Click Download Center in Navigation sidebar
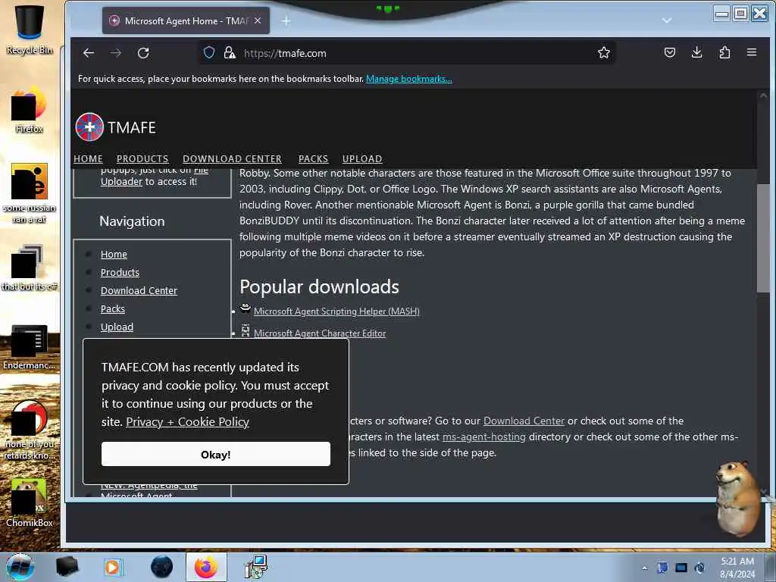This screenshot has width=776, height=582. [139, 291]
